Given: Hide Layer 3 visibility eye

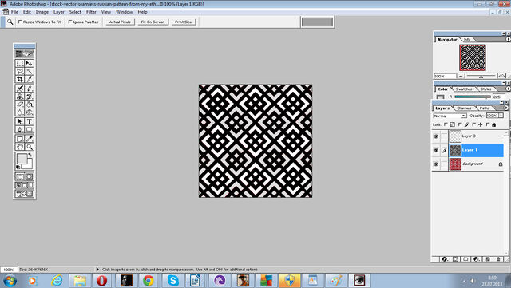Looking at the screenshot, I should point(436,136).
